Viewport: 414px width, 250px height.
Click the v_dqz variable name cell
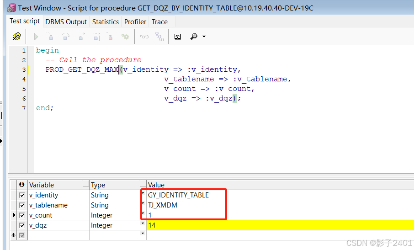click(58, 225)
